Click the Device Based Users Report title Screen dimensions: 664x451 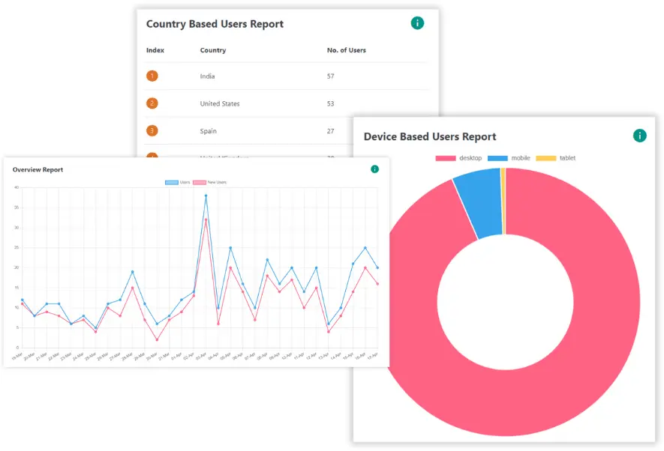pos(430,136)
